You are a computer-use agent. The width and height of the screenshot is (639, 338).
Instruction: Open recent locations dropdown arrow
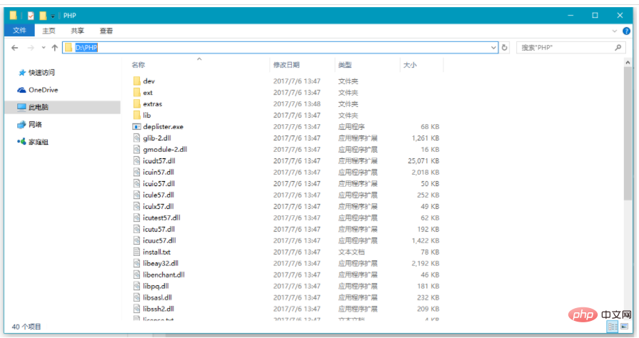[x=44, y=48]
